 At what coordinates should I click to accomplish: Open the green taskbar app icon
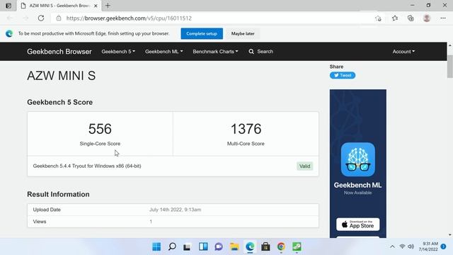click(297, 246)
